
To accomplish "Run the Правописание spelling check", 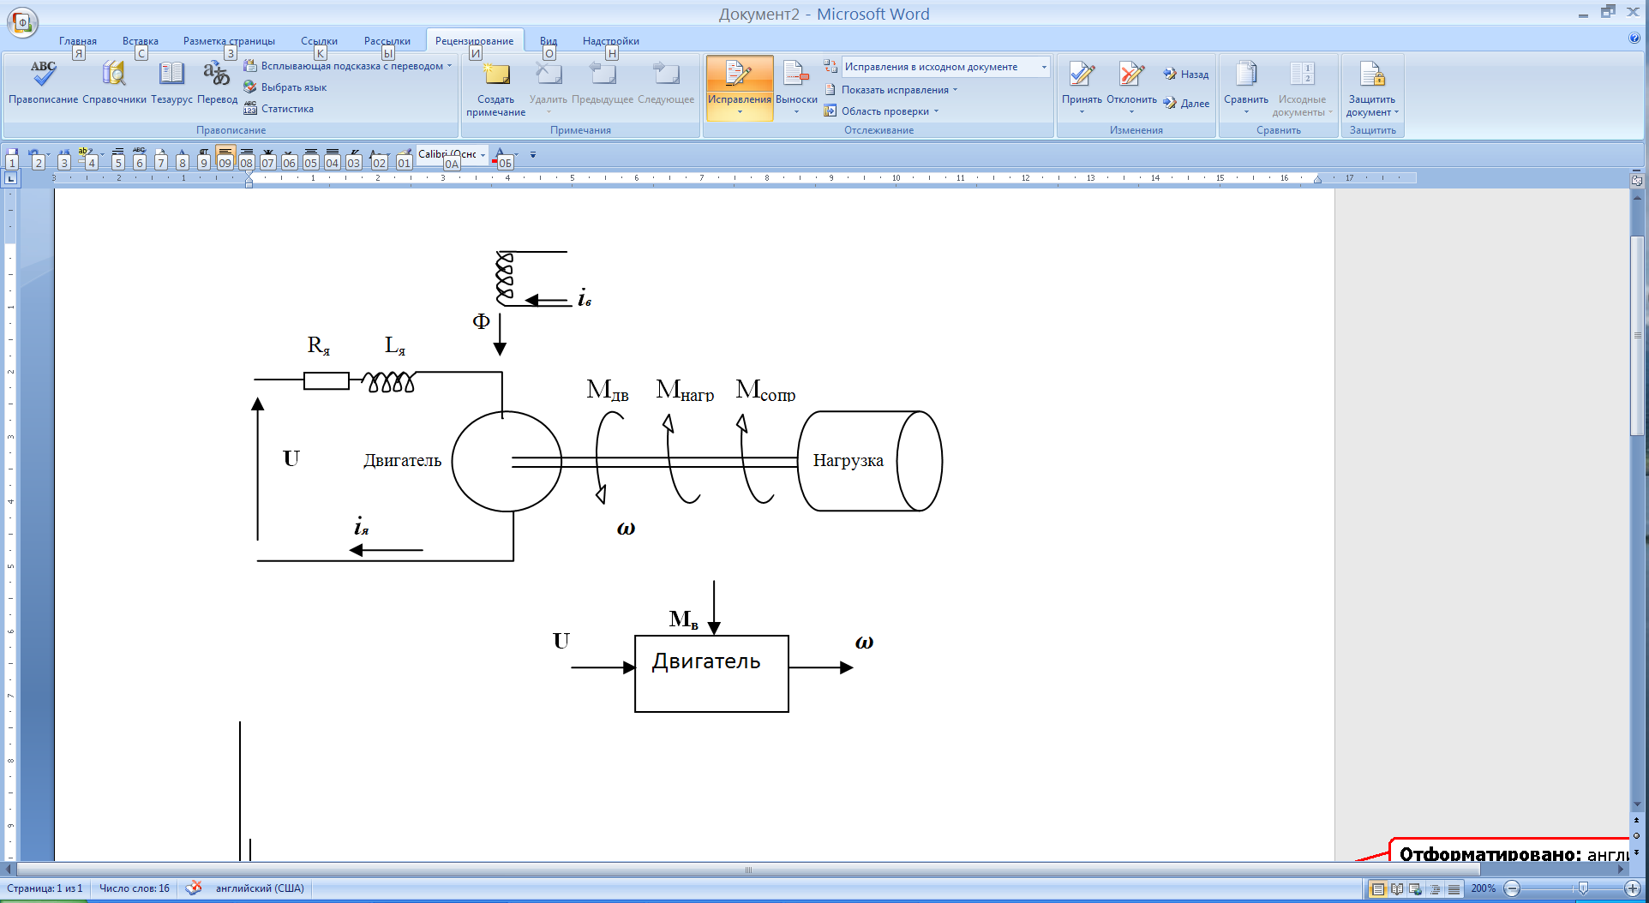I will pyautogui.click(x=43, y=83).
